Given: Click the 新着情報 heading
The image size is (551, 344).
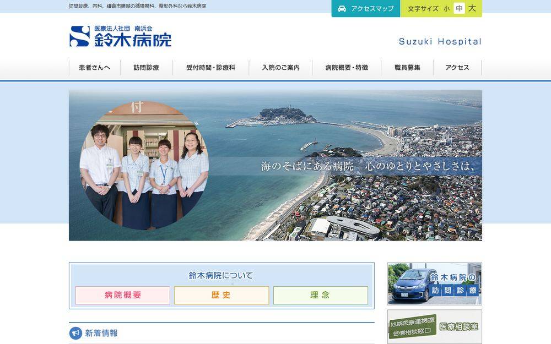Looking at the screenshot, I should click(x=101, y=333).
